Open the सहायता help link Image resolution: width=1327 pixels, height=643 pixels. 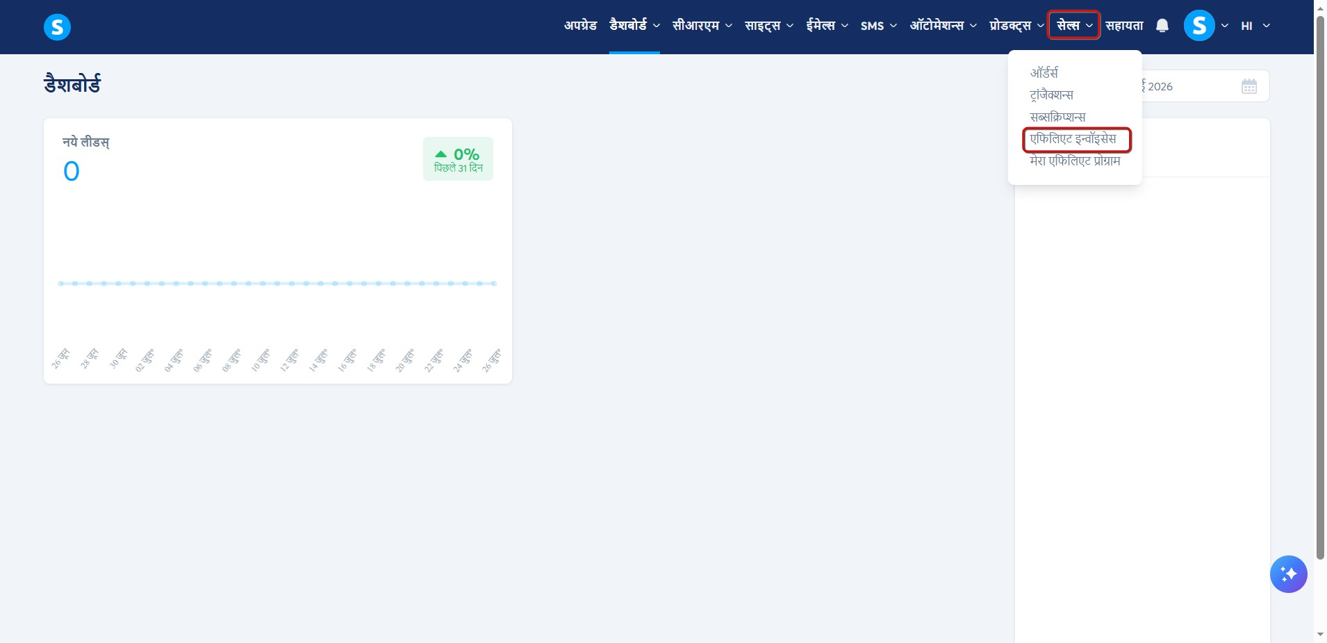(x=1124, y=26)
